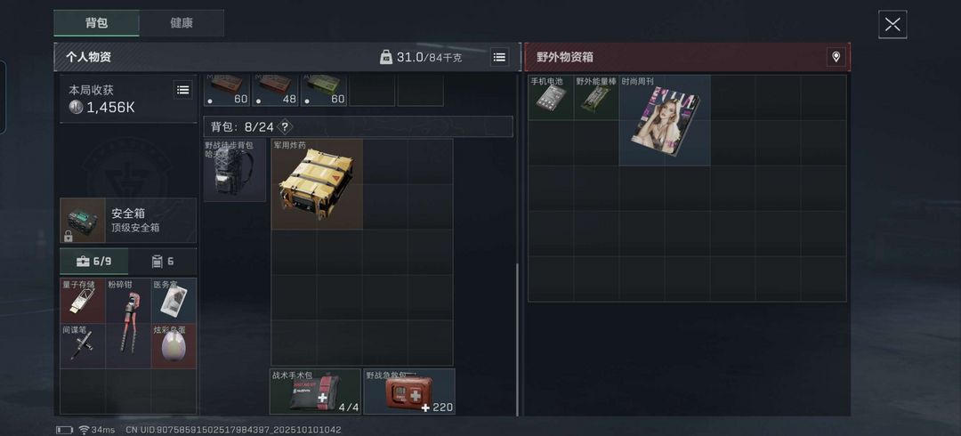961x436 pixels.
Task: Take the 野外能量棒 item
Action: tap(596, 98)
